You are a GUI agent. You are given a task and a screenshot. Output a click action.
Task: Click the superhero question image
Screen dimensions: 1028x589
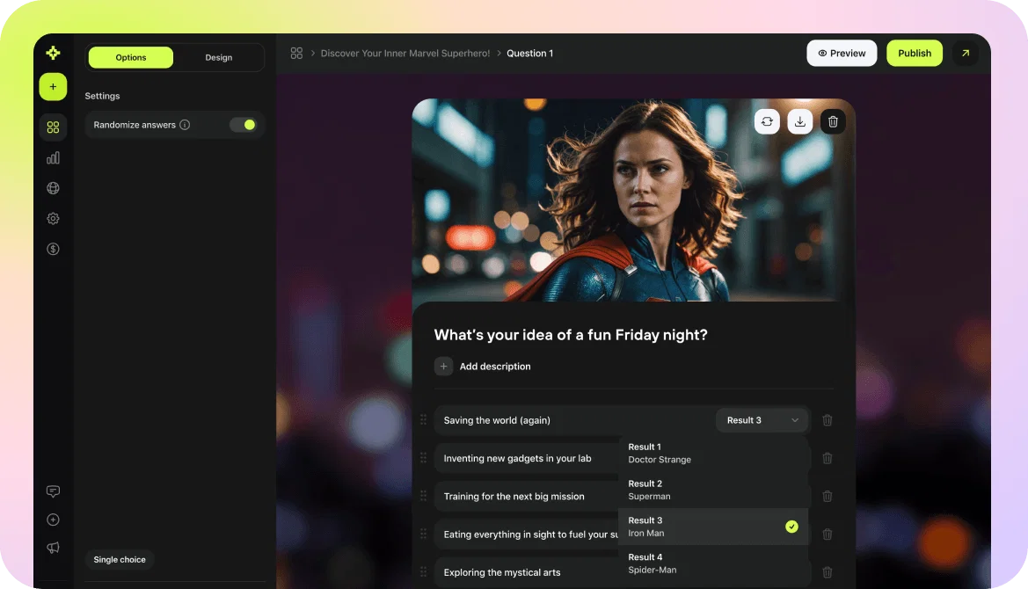coord(633,200)
